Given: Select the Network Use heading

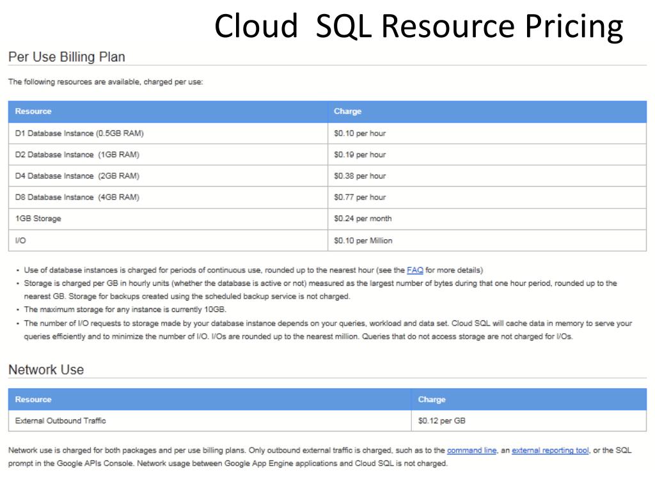Looking at the screenshot, I should pos(46,370).
